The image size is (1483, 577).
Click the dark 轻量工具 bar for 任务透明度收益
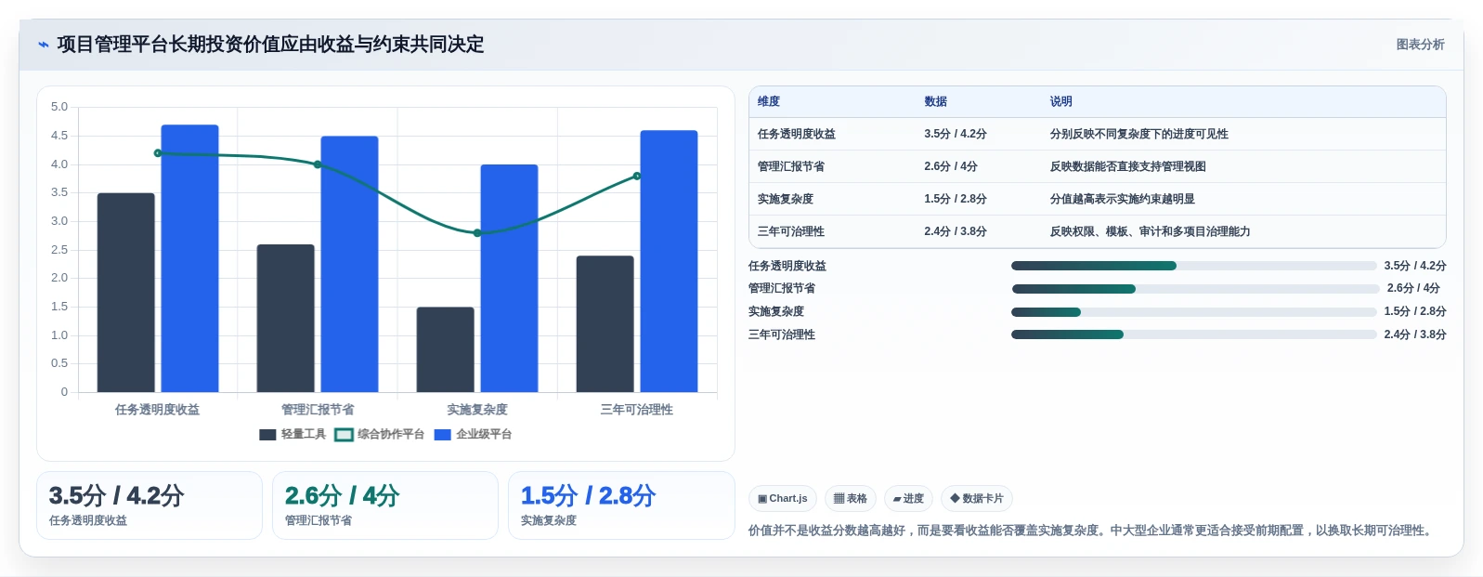(x=126, y=293)
